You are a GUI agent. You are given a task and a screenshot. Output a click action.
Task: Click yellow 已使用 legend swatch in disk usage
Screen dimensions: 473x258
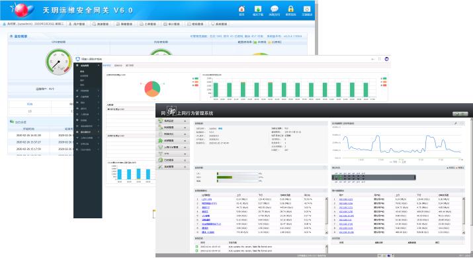[269, 42]
